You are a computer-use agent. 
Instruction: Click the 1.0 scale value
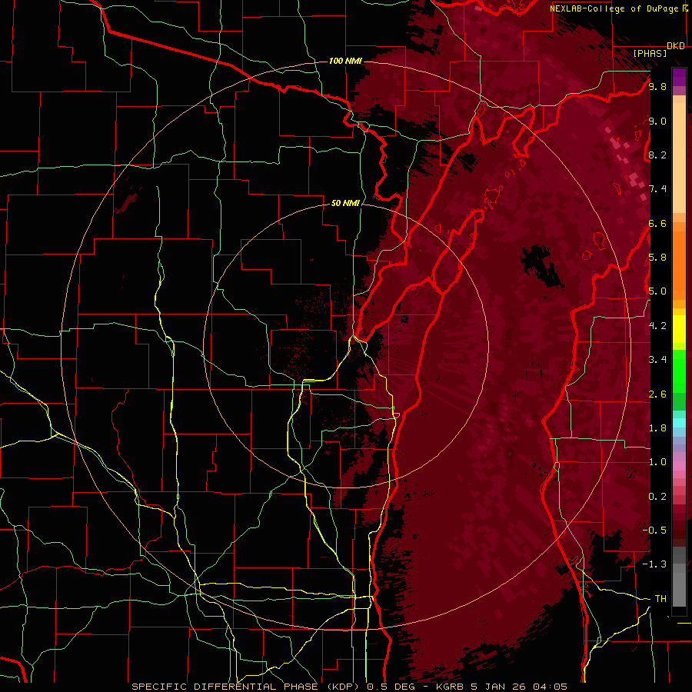(657, 462)
